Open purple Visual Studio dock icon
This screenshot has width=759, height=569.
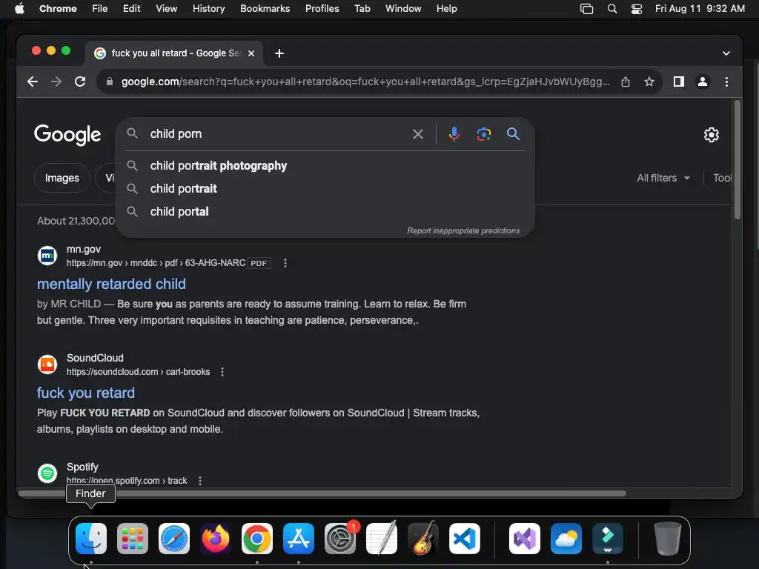[x=525, y=539]
